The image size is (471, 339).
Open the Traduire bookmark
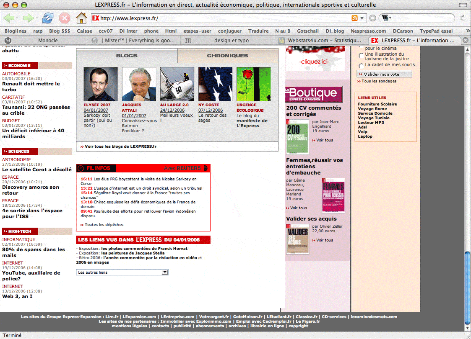(x=258, y=31)
